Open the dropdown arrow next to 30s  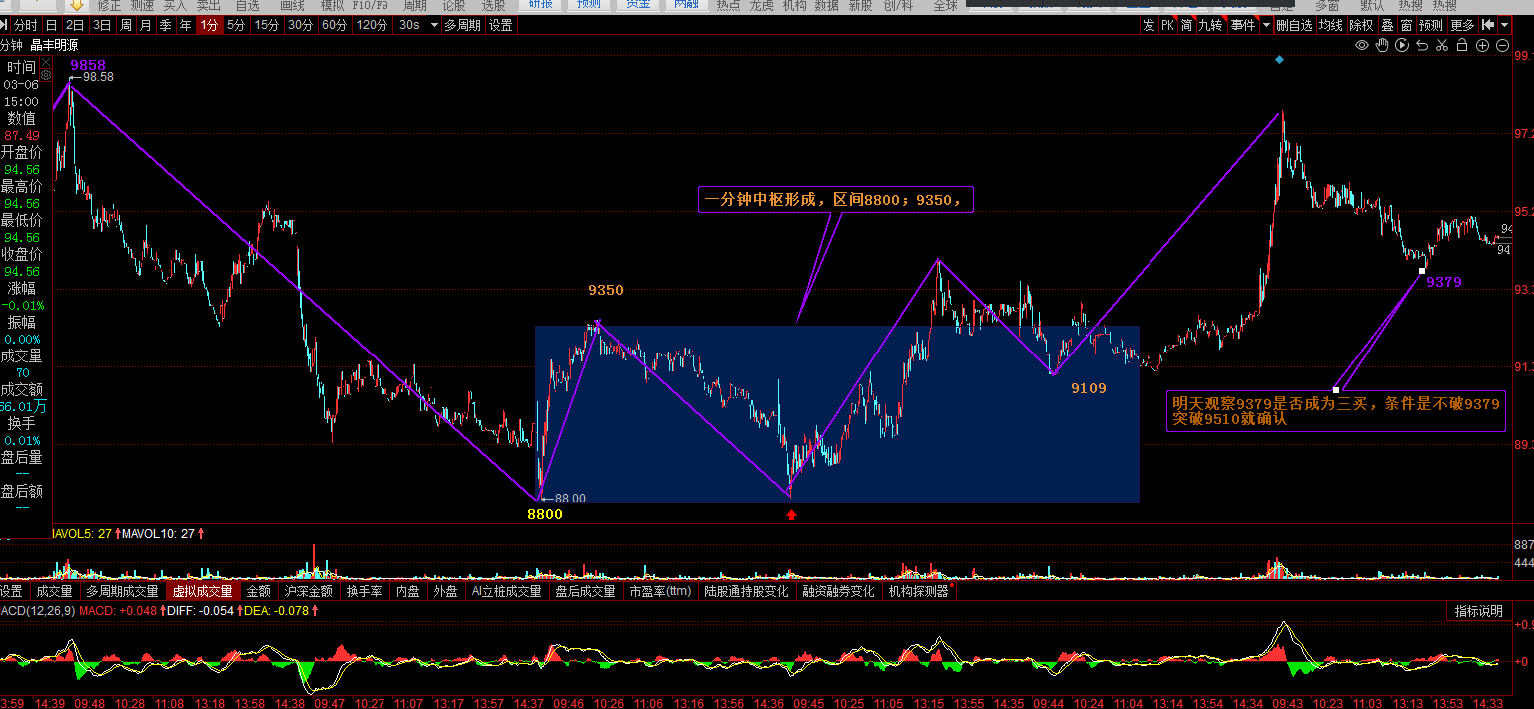[434, 25]
